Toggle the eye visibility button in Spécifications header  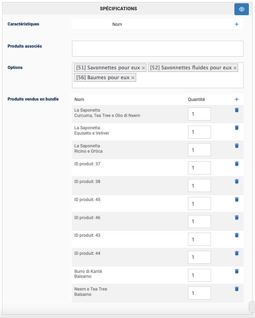[241, 9]
